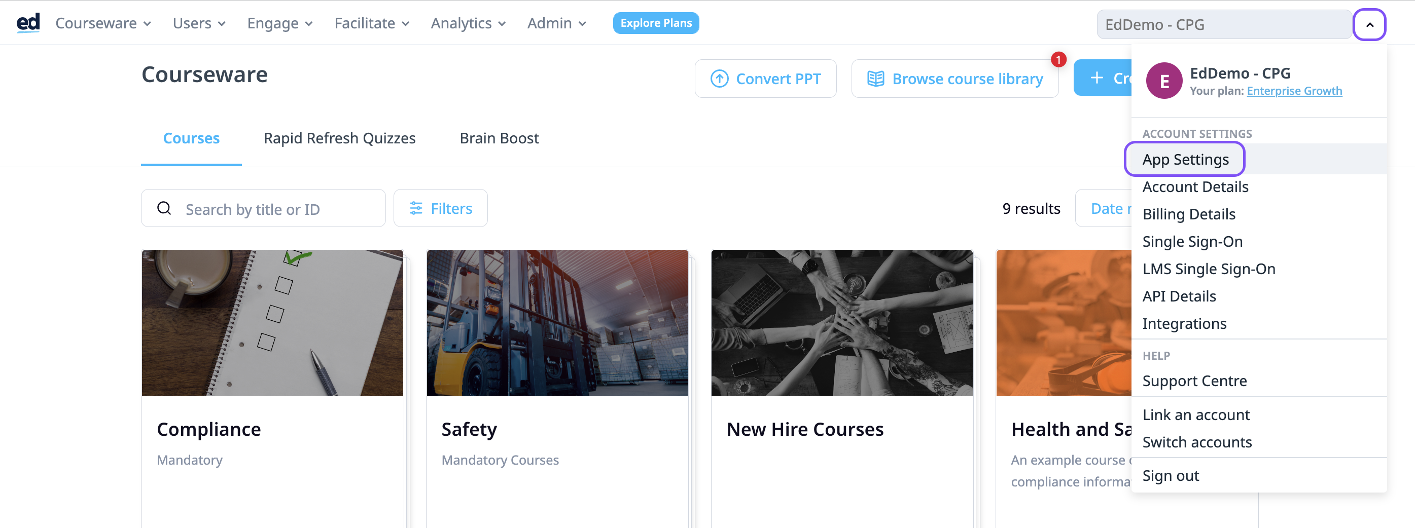Expand the Facilitate menu
This screenshot has height=528, width=1415.
(372, 24)
